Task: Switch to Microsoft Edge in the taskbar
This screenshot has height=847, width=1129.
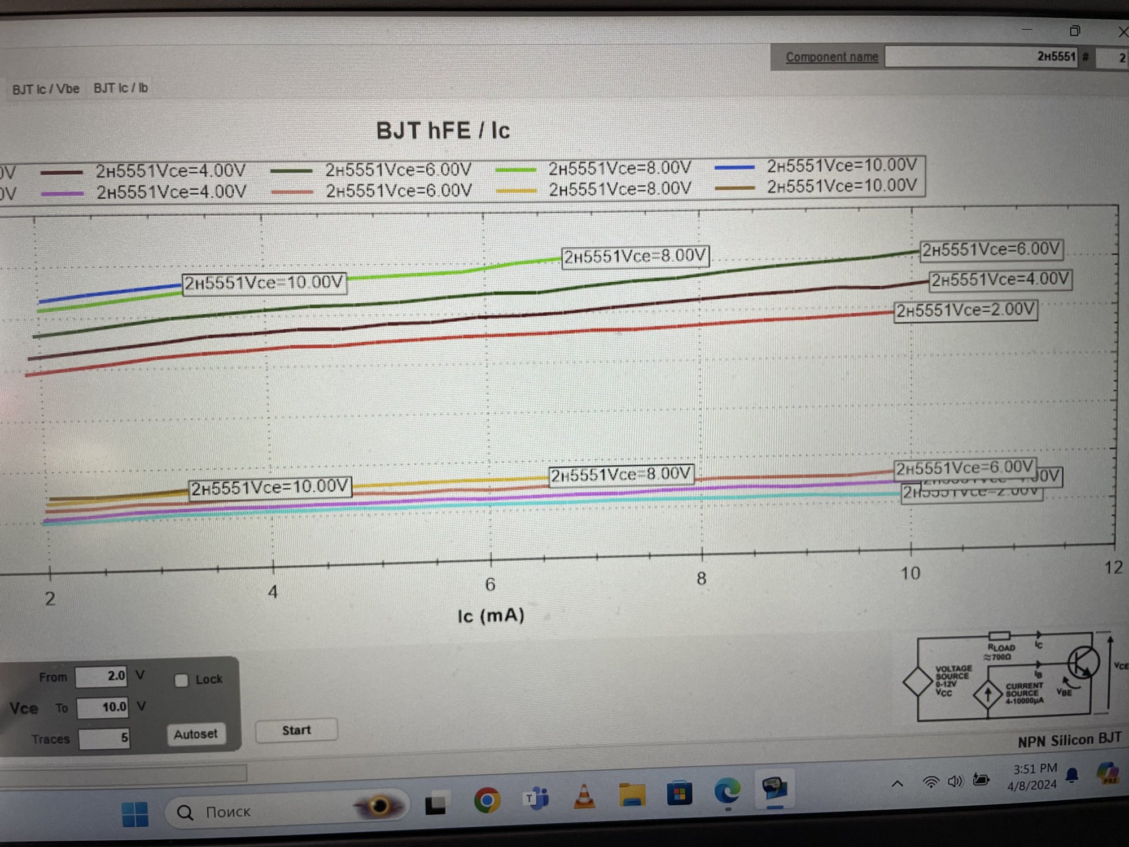Action: click(727, 791)
